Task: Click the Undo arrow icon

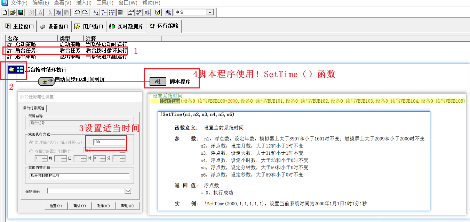Action: [x=77, y=12]
